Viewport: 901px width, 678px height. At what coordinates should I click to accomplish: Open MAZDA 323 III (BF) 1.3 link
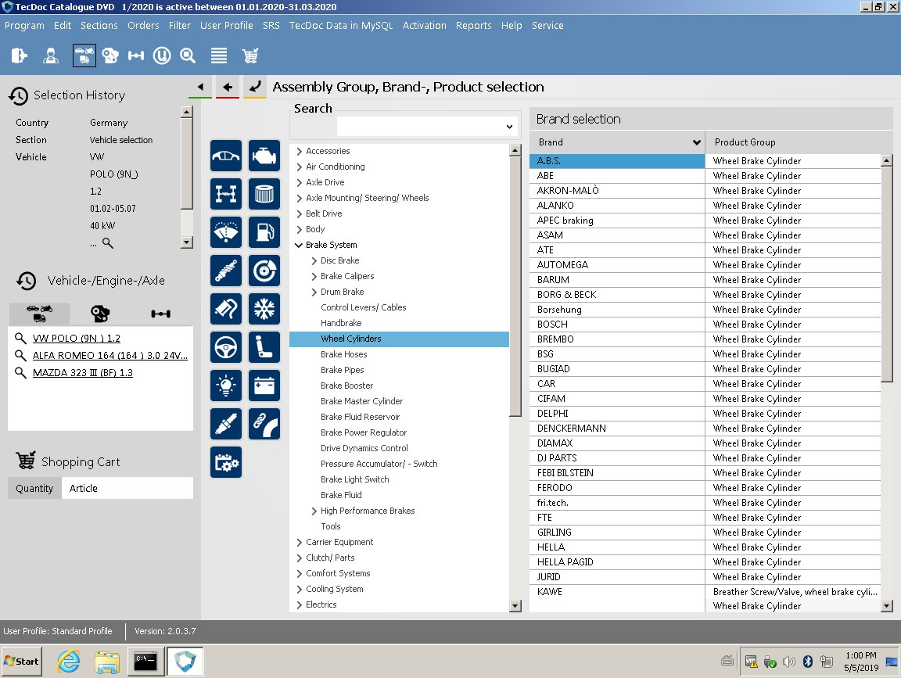[x=83, y=373]
